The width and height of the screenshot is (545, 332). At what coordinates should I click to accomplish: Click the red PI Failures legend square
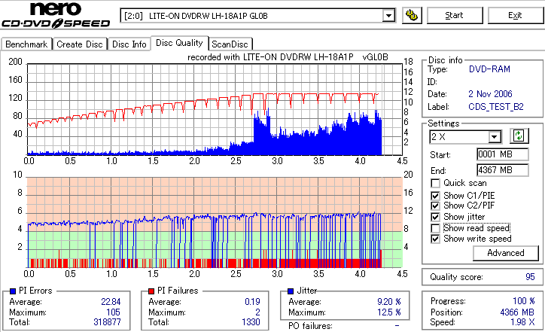pyautogui.click(x=151, y=291)
